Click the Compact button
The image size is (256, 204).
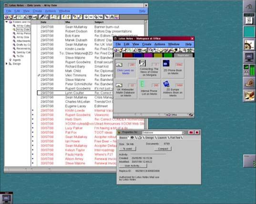(163, 149)
